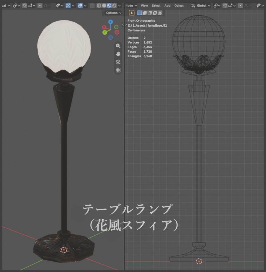The height and width of the screenshot is (272, 266).
Task: Click the 3D cursor at rendered lamp base
Action: tap(64, 250)
